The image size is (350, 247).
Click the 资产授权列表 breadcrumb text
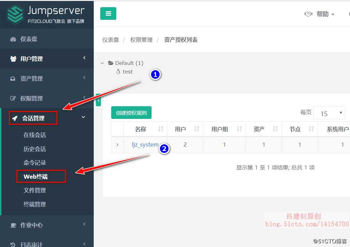click(x=181, y=40)
